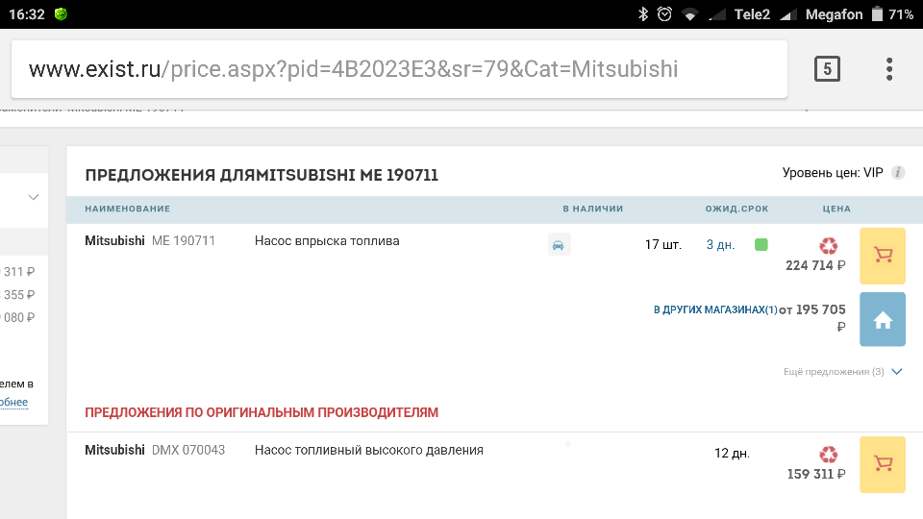Click the car icon in the ME 190711 row

tap(559, 244)
